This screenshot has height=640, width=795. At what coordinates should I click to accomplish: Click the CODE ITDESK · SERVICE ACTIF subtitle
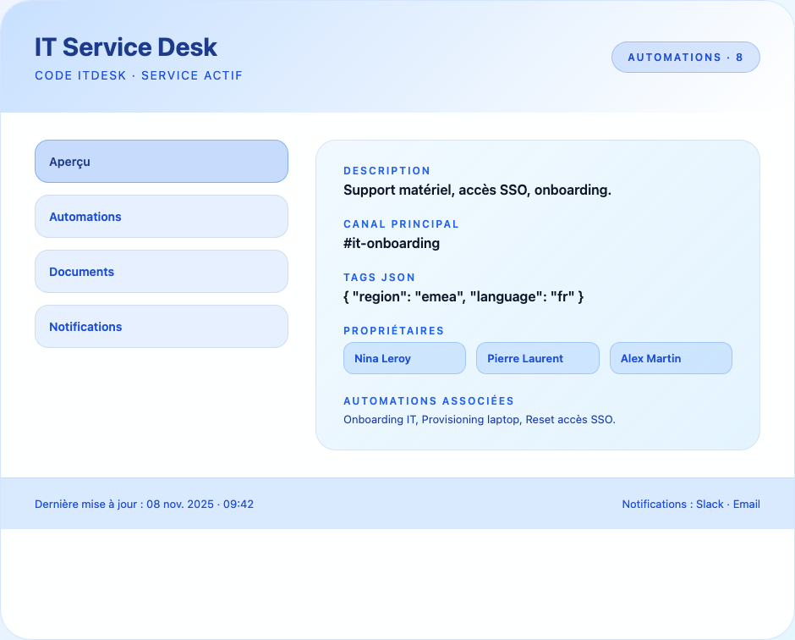click(x=138, y=75)
